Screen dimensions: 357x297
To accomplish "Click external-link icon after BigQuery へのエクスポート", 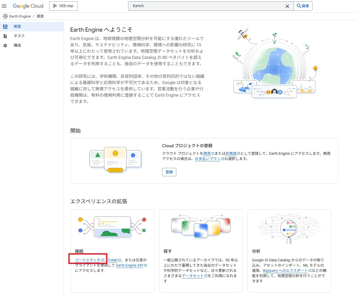I will pyautogui.click(x=310, y=271).
